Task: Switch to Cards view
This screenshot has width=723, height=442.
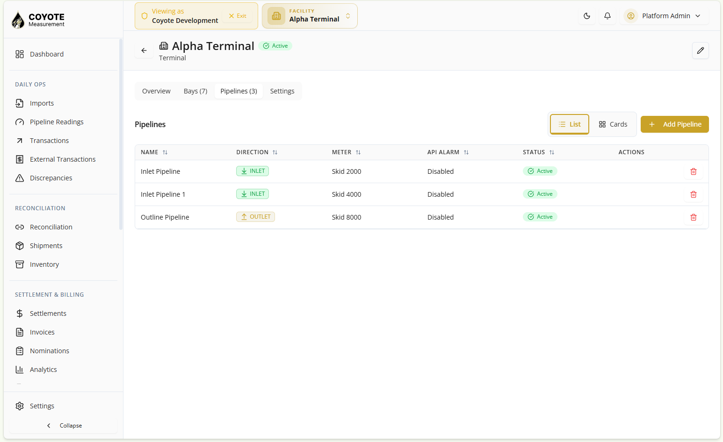Action: click(x=613, y=124)
